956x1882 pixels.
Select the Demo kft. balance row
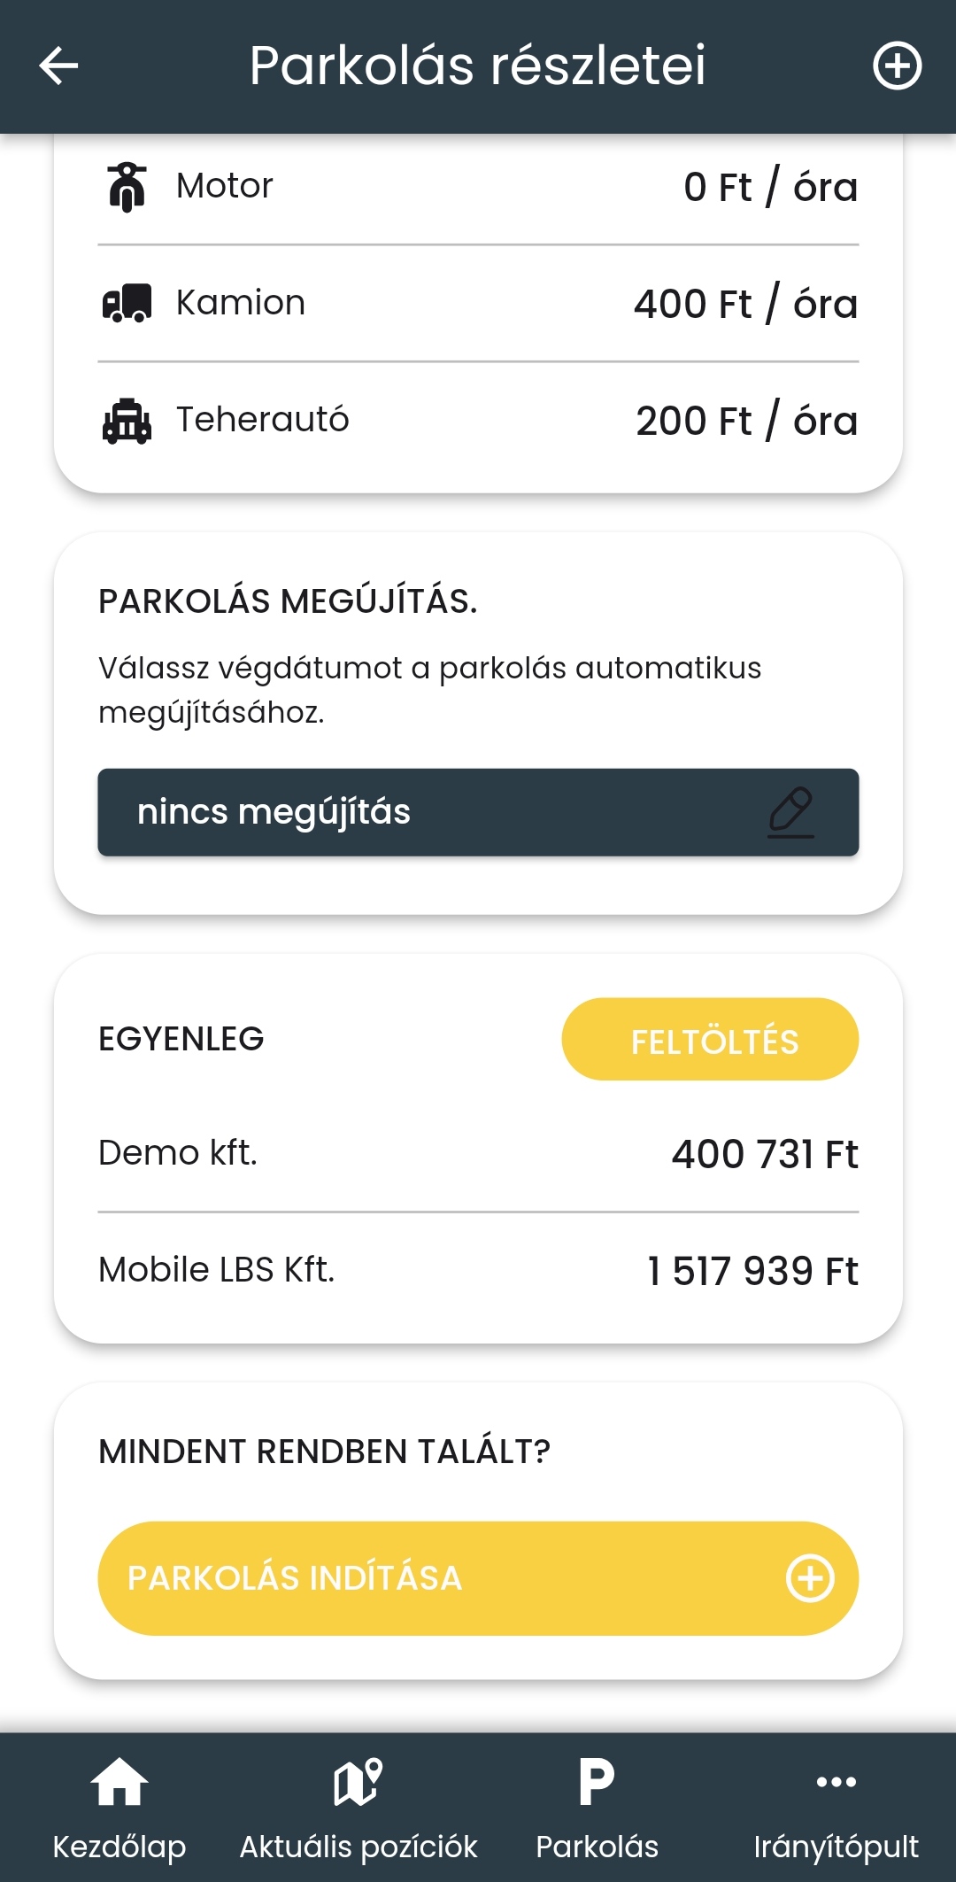point(478,1154)
